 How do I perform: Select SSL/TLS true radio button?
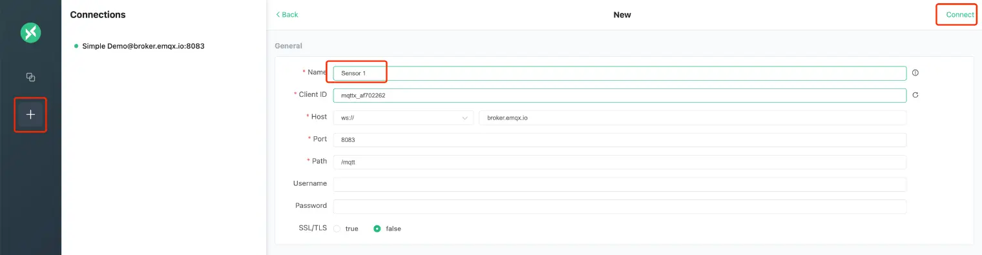point(337,229)
